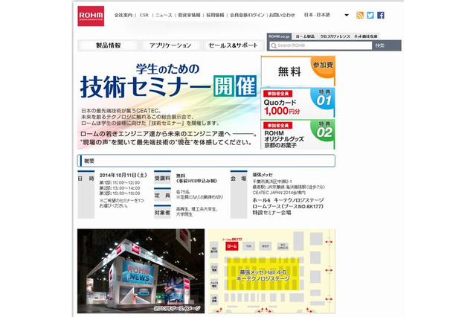Click the ROHM NEWS booth photo
Image resolution: width=476 pixels, height=317 pixels.
(x=141, y=271)
